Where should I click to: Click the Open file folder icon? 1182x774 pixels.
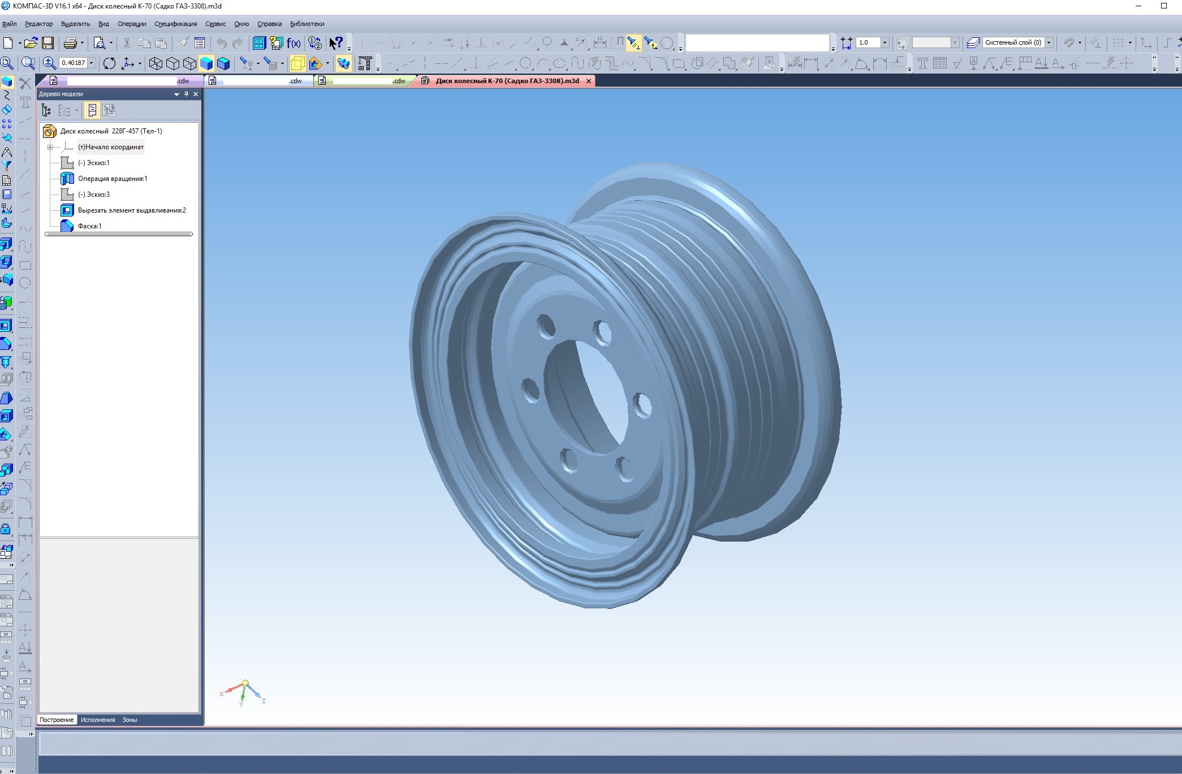[31, 43]
